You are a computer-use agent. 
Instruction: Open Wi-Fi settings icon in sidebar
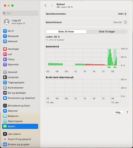click(x=5, y=31)
